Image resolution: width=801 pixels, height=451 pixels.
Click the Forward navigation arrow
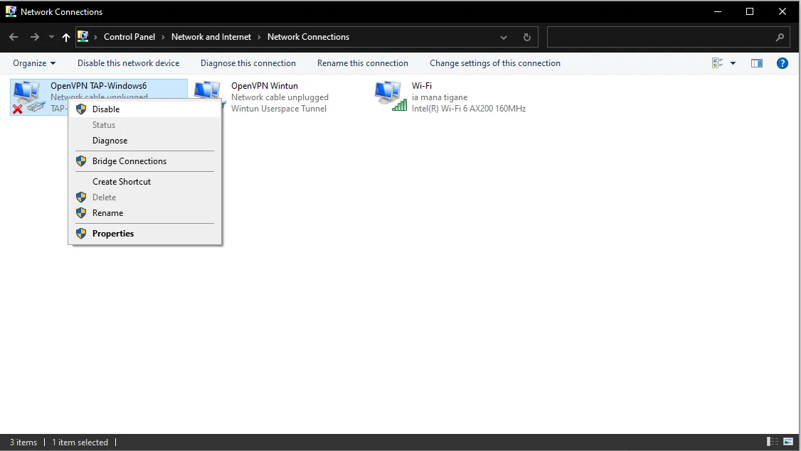pos(34,37)
